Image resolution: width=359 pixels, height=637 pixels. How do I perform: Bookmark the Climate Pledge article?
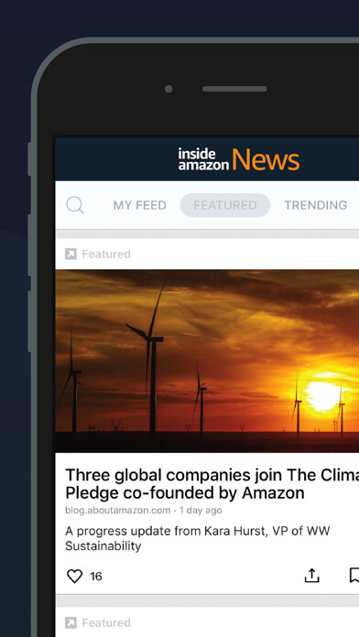[354, 576]
